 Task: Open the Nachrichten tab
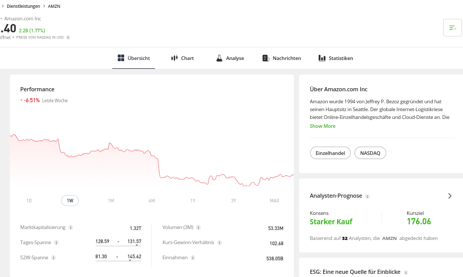pos(282,58)
